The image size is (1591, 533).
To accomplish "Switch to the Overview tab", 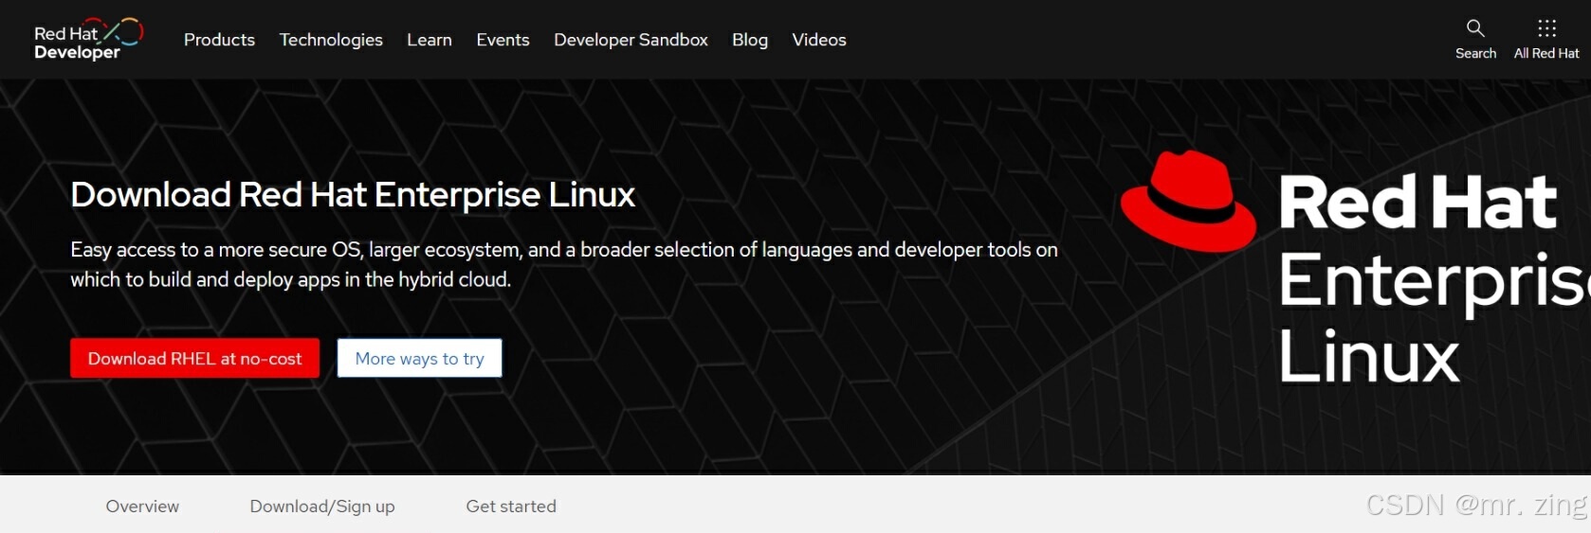I will click(x=142, y=506).
